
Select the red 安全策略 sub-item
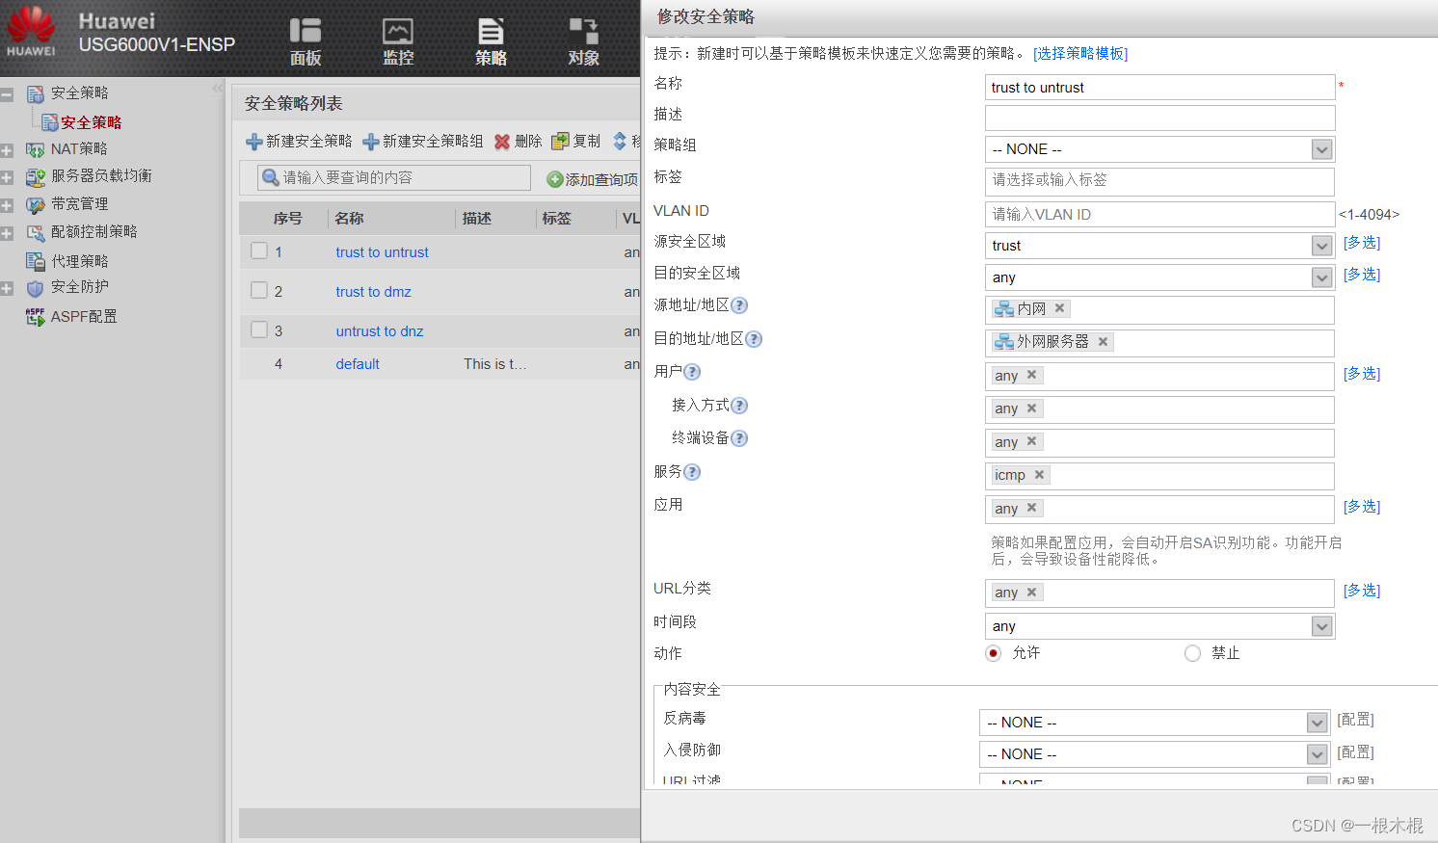[91, 122]
